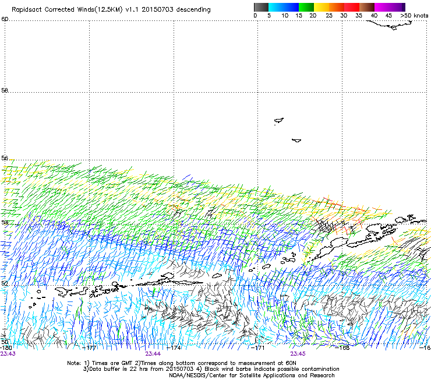Click the NOAA/NESDIS credit line
Screen dimensions: 431x379
coord(252,376)
